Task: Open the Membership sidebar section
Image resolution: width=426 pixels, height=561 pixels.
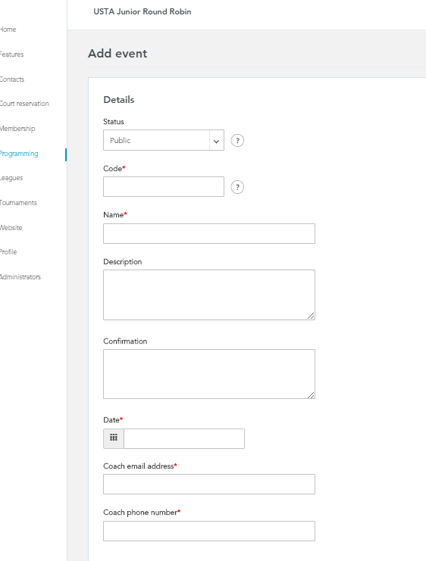Action: point(17,129)
